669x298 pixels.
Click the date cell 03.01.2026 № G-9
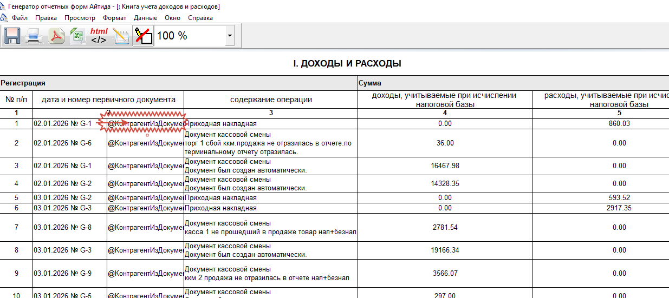tap(70, 274)
